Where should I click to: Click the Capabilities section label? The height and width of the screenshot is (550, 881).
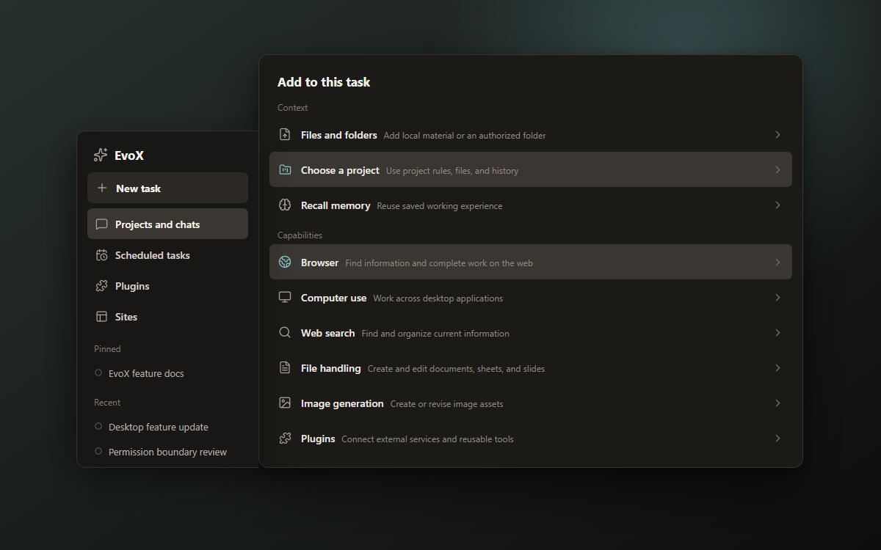pos(300,235)
